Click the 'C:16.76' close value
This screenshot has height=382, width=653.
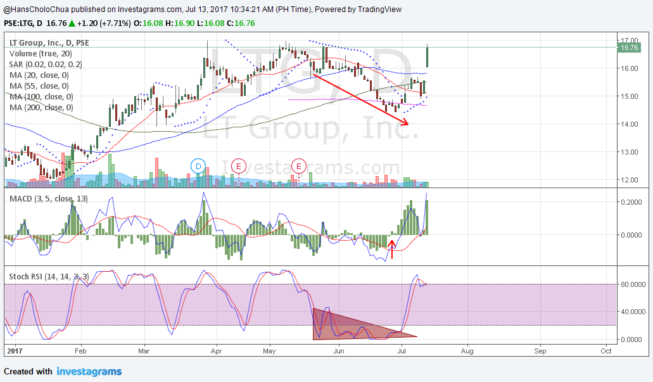pos(241,23)
